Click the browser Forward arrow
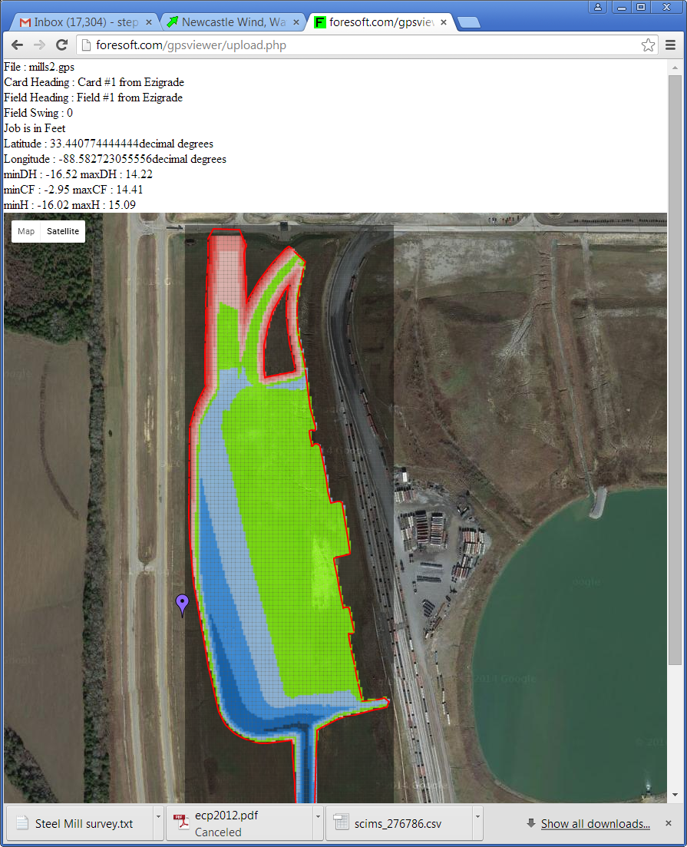Screen dimensions: 687x847 [x=39, y=45]
